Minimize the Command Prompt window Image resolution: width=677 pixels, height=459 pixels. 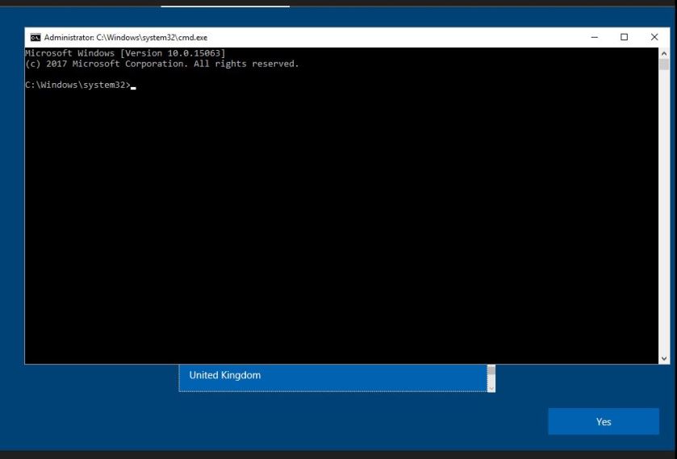[595, 37]
